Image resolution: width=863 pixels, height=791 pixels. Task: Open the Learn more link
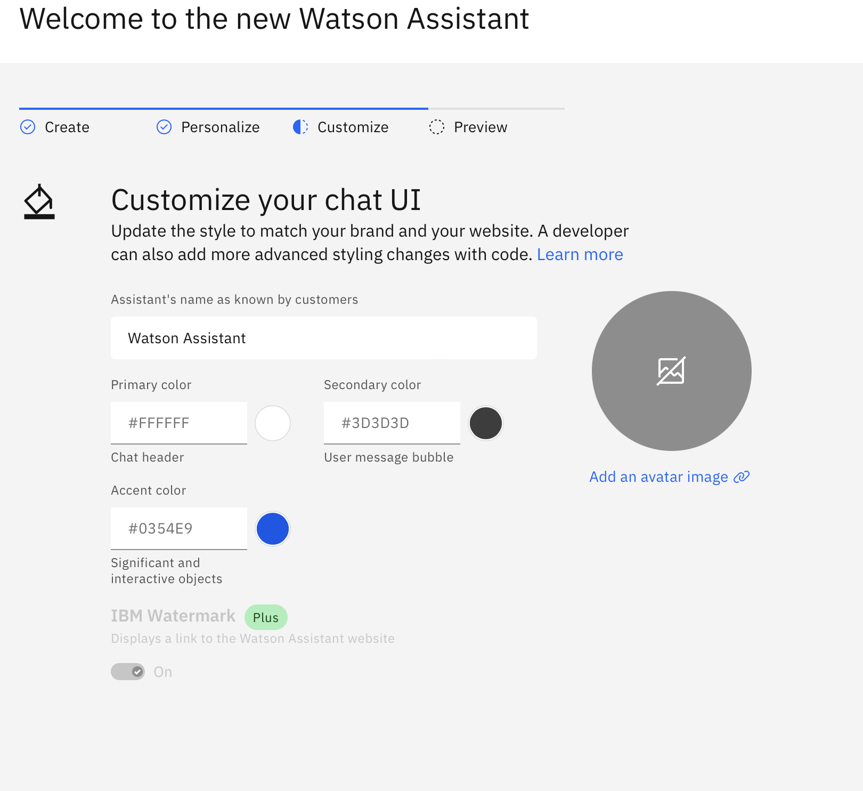click(x=580, y=254)
